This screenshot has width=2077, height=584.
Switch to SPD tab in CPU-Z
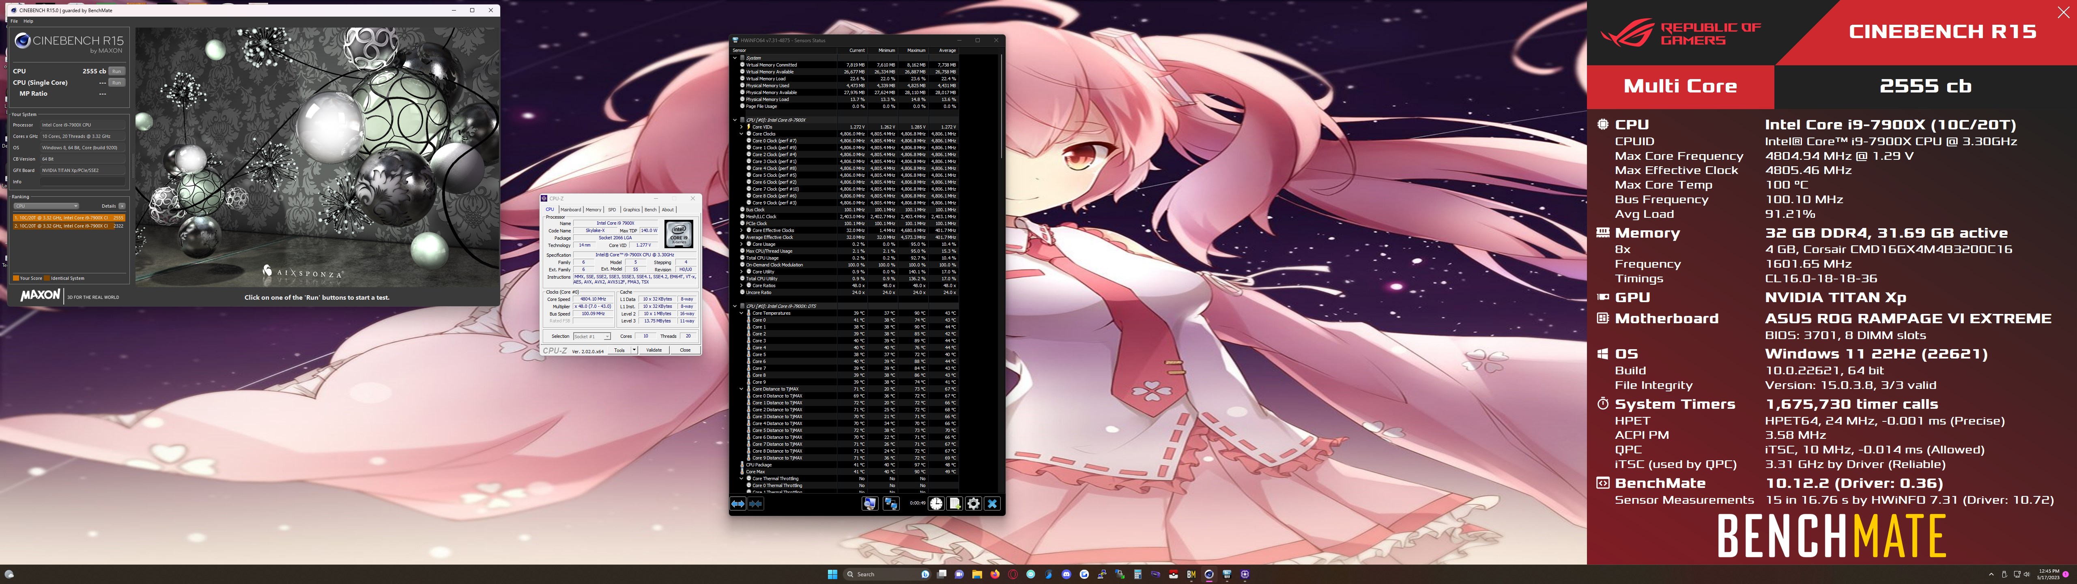pyautogui.click(x=613, y=210)
